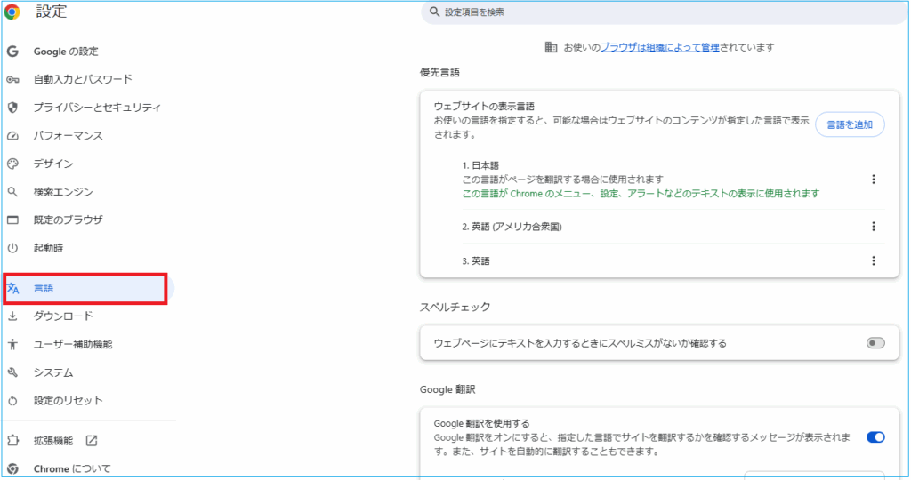Open プライバシーとセキュリティ section
Image resolution: width=911 pixels, height=480 pixels.
pyautogui.click(x=97, y=108)
